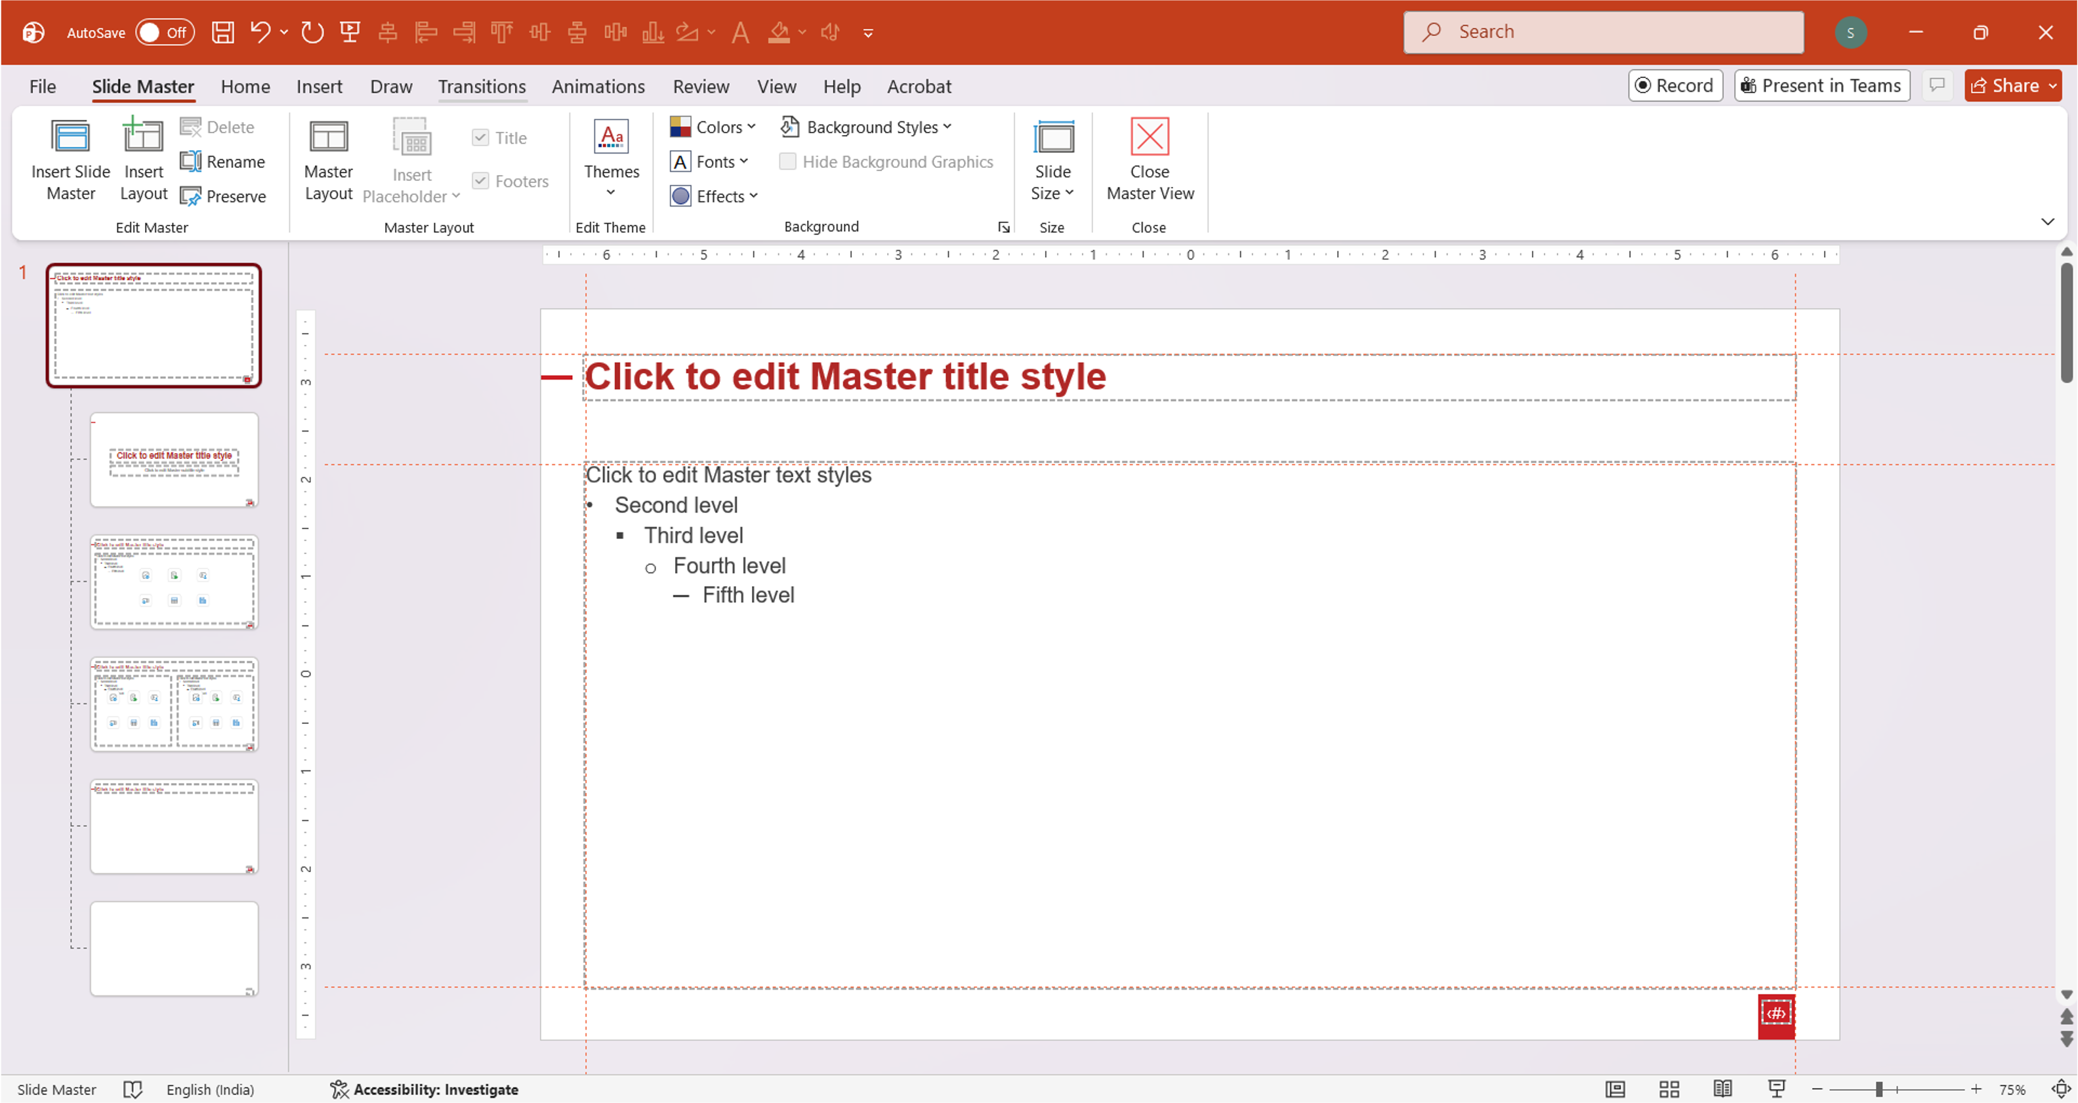Open Reading View from status bar
This screenshot has height=1103, width=2078.
1723,1089
